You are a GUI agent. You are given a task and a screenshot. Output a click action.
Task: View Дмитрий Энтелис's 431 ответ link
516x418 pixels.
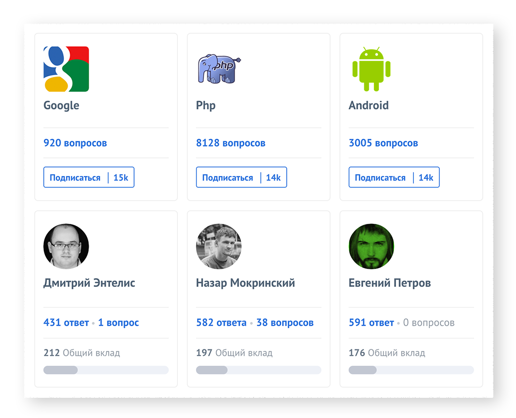(66, 323)
